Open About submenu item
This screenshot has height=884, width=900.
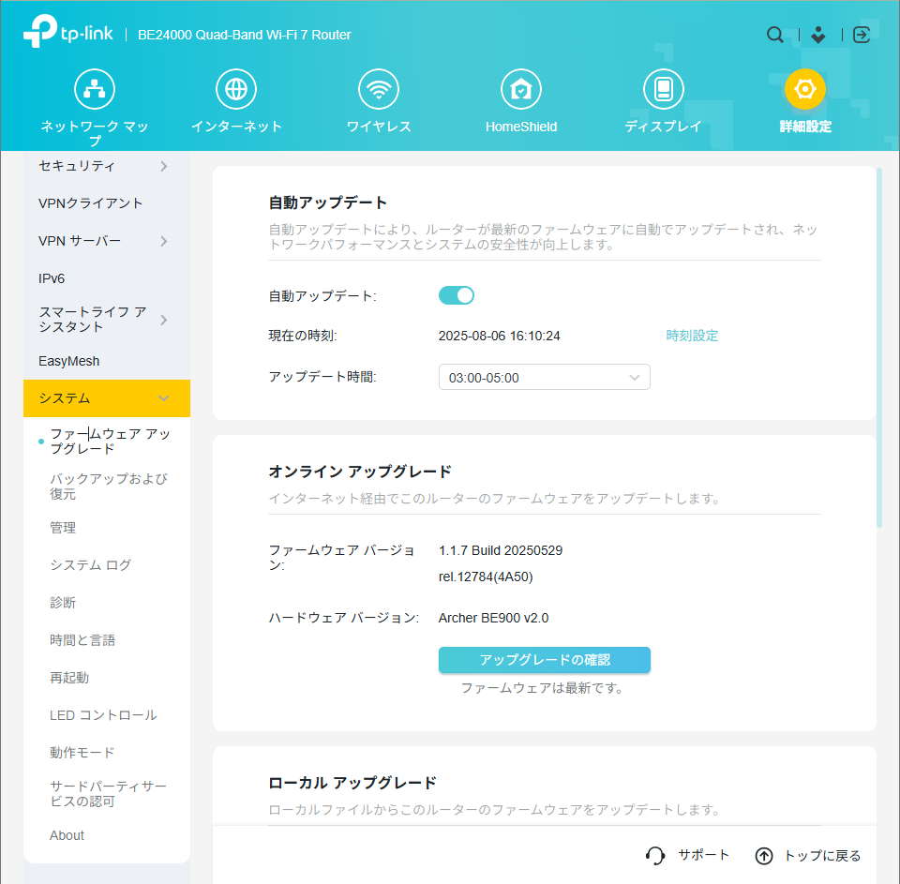click(67, 835)
